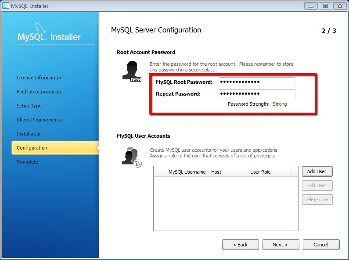Click the MySQL Server Configuration title
Image resolution: width=349 pixels, height=260 pixels.
156,30
